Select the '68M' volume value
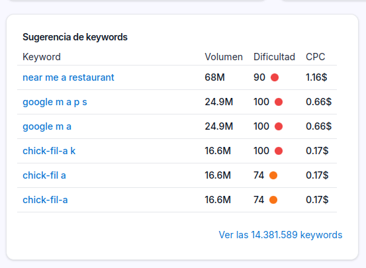The image size is (366, 268). 214,77
